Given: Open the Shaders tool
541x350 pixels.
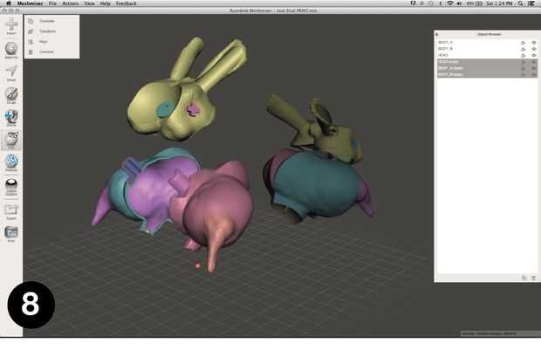Looking at the screenshot, I should click(x=11, y=187).
